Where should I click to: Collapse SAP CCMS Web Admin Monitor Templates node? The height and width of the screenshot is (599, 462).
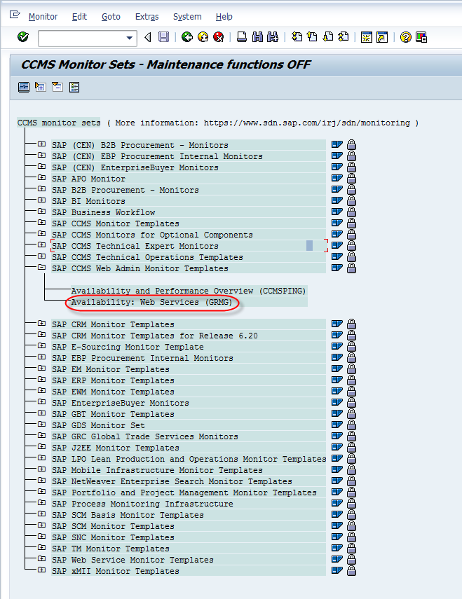(41, 267)
